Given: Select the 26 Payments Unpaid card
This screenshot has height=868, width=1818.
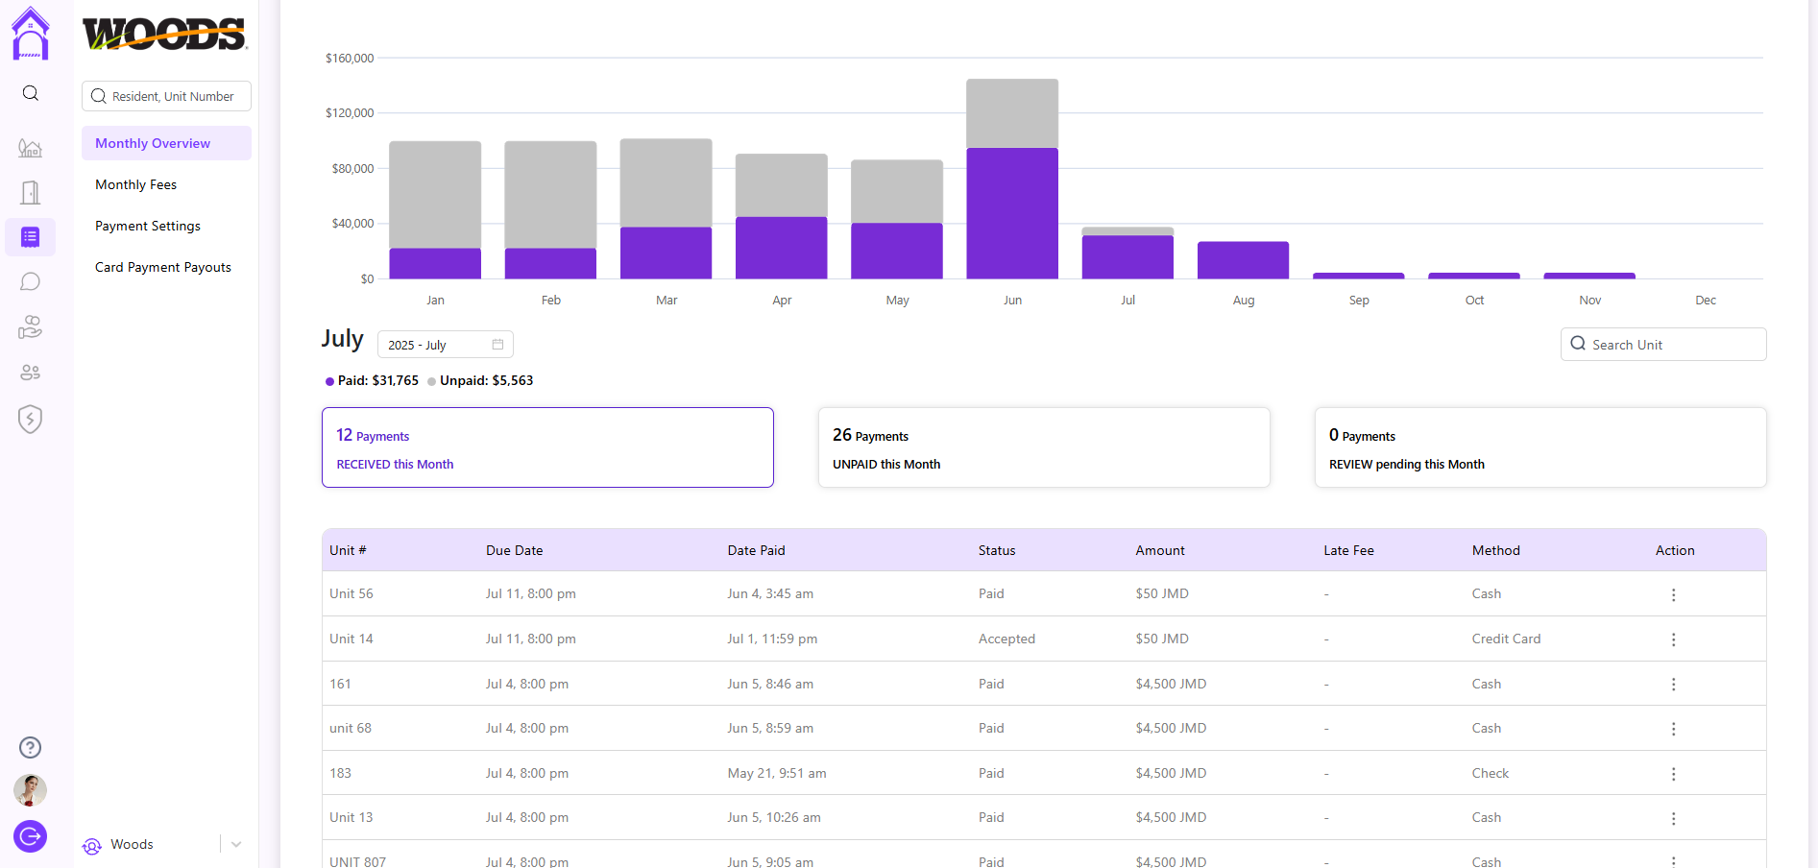Looking at the screenshot, I should click(1044, 447).
